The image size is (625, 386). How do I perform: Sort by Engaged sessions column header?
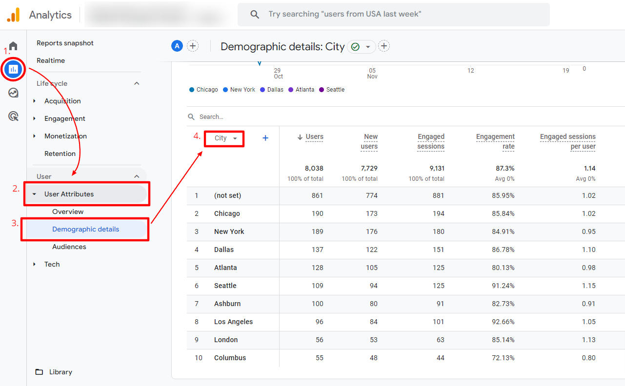431,141
